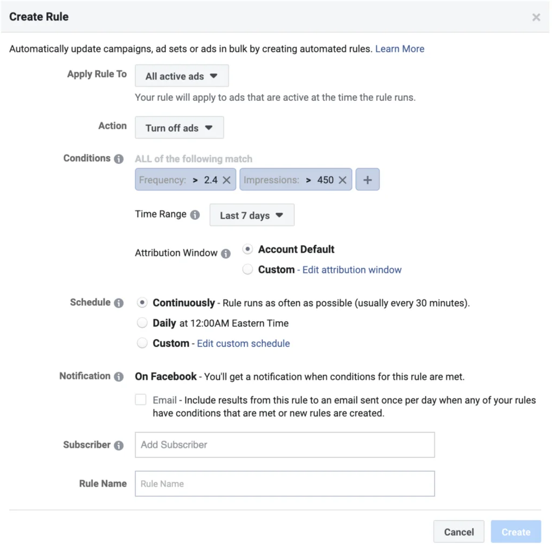Select the Daily schedule radio option
The image size is (552, 552).
point(142,323)
